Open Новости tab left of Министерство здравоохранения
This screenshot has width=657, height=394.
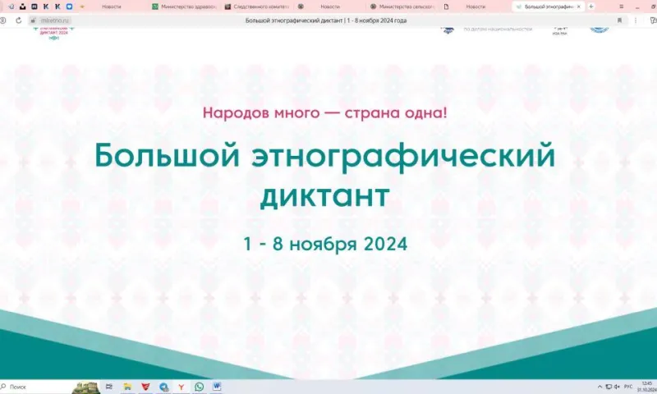[112, 7]
